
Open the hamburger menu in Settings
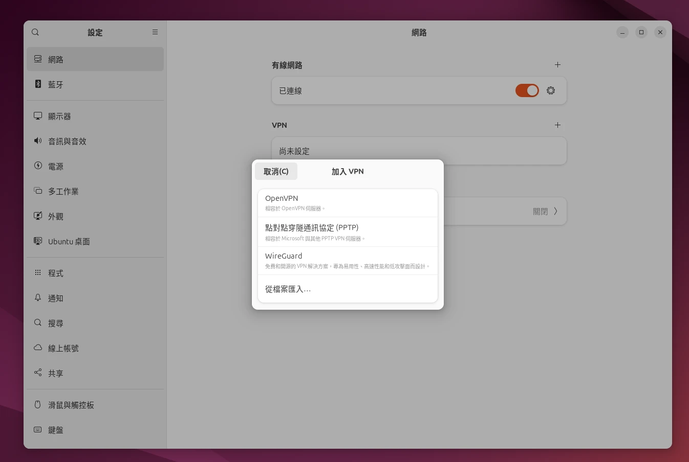155,32
